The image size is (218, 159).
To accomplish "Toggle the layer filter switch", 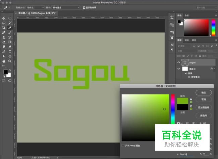I will coord(216,45).
